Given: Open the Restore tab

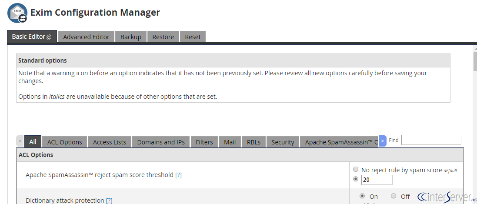Looking at the screenshot, I should click(163, 37).
